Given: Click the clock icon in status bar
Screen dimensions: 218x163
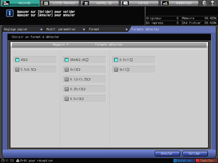Looking at the screenshot, I should pyautogui.click(x=3, y=160).
